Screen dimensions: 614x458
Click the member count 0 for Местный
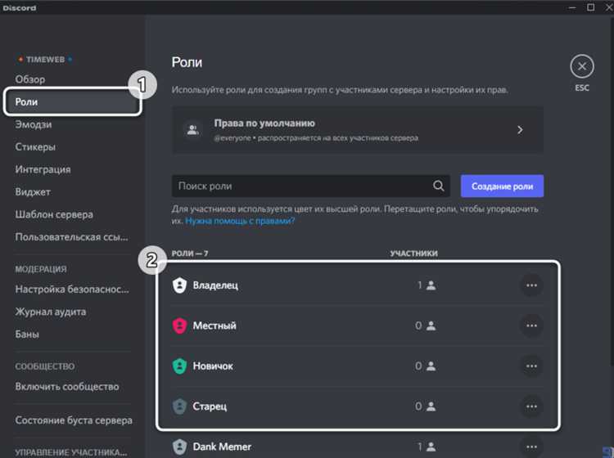pyautogui.click(x=418, y=326)
